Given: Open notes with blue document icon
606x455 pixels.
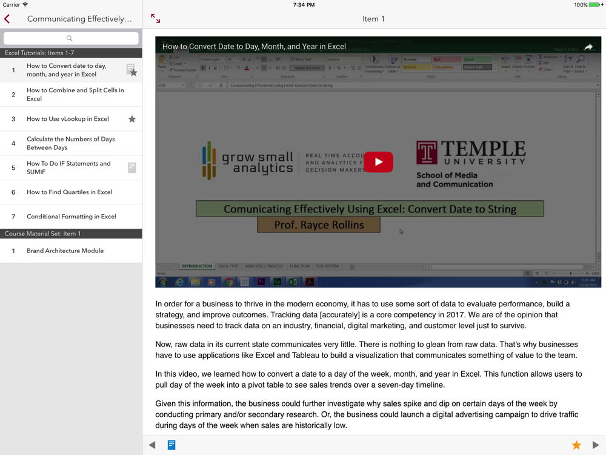Looking at the screenshot, I should pyautogui.click(x=171, y=445).
